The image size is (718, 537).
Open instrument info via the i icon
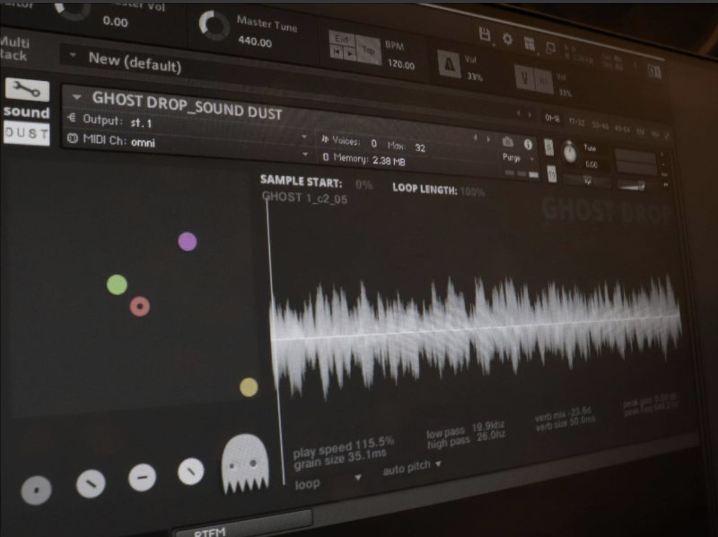click(528, 144)
